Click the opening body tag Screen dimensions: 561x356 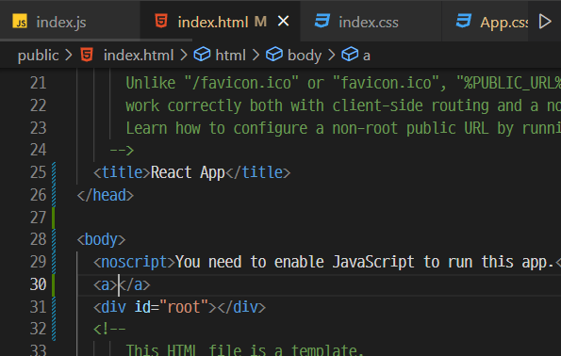(x=101, y=239)
